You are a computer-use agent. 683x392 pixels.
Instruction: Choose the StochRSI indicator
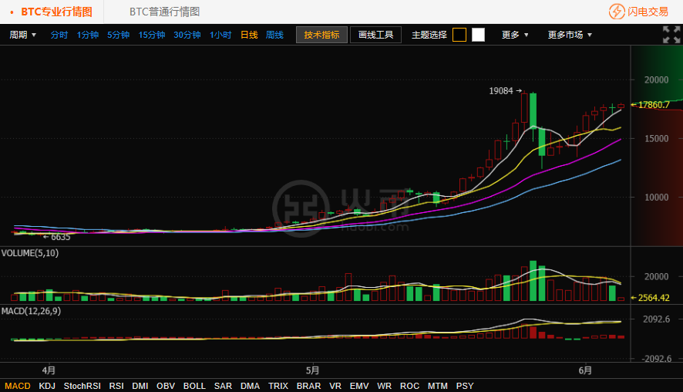(x=82, y=385)
